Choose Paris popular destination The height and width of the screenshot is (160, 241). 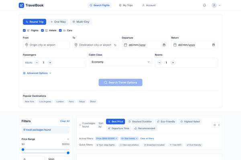(71, 102)
